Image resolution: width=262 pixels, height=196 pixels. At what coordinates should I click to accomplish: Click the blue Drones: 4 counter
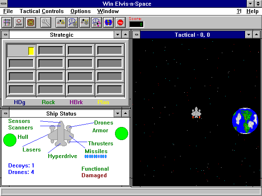pos(21,172)
